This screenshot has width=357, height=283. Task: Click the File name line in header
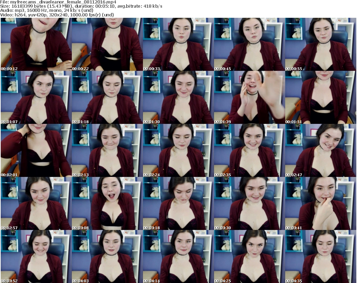click(58, 2)
